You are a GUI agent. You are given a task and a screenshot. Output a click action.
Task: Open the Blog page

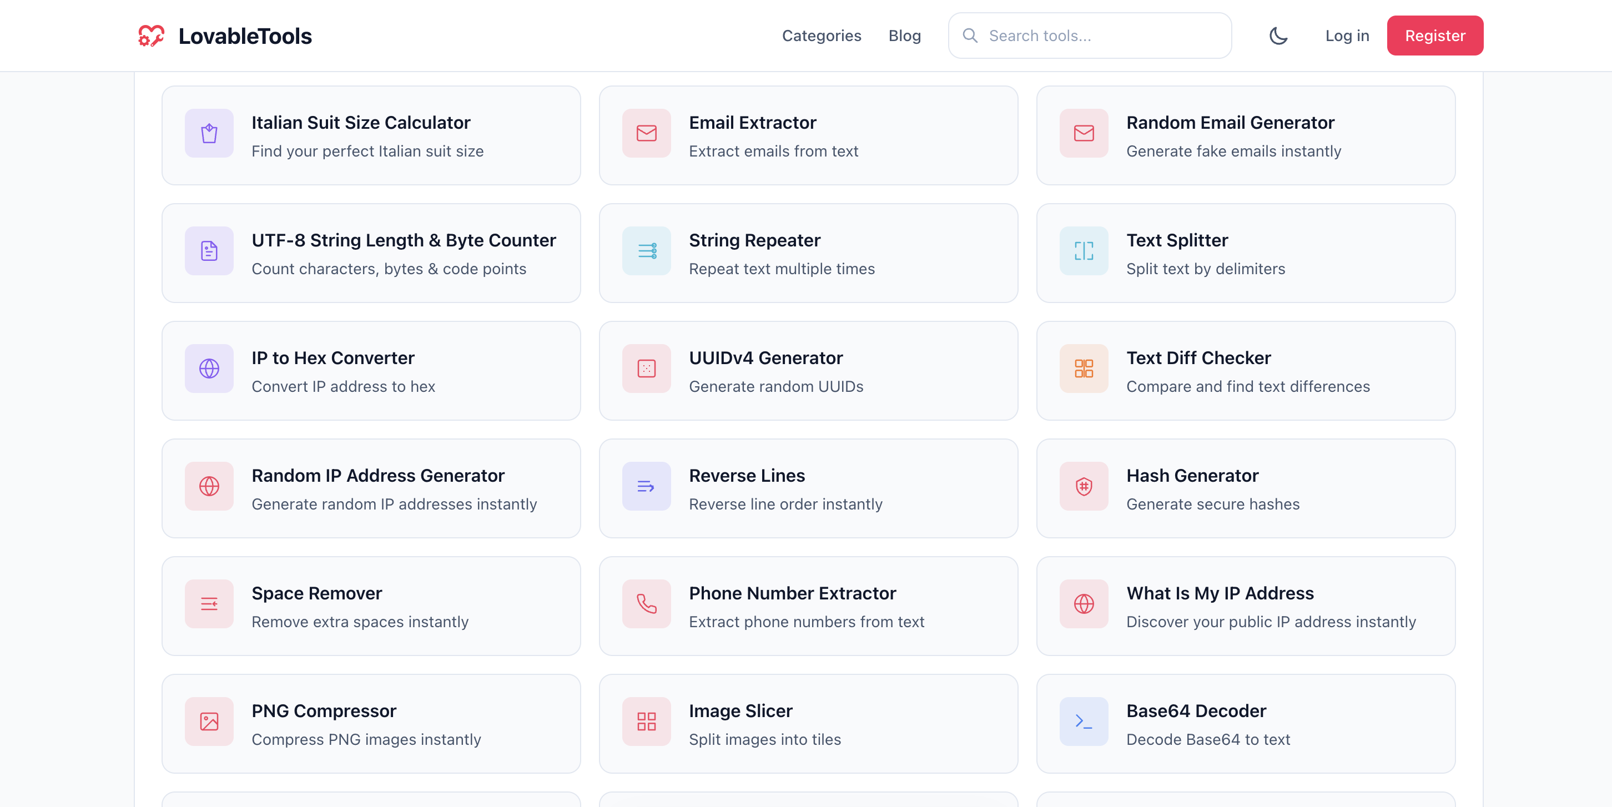[x=904, y=36]
